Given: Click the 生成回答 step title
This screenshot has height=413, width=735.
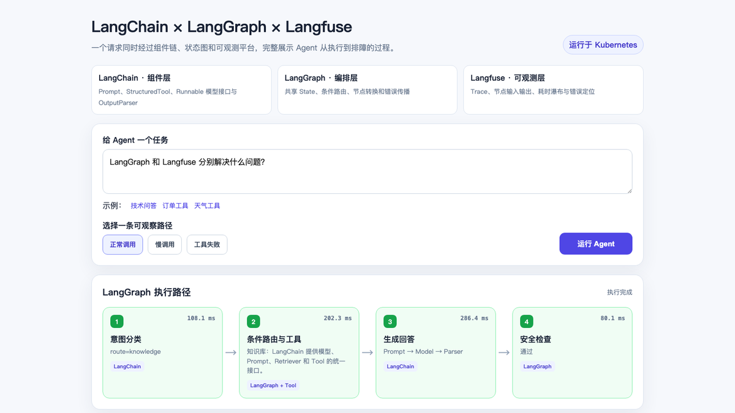Looking at the screenshot, I should [399, 339].
